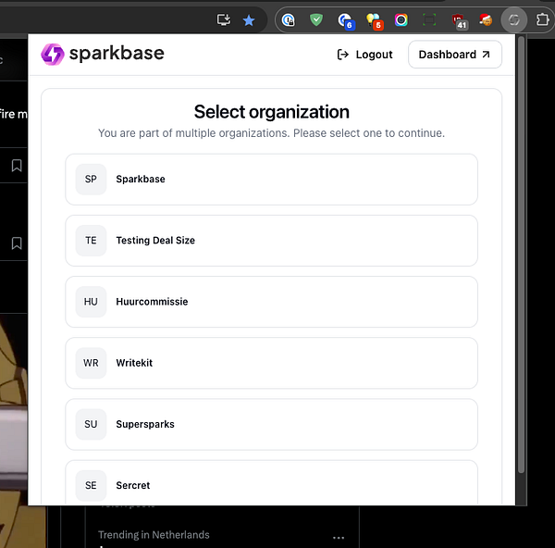Click the SE avatar badge
The image size is (555, 548).
[x=91, y=486]
